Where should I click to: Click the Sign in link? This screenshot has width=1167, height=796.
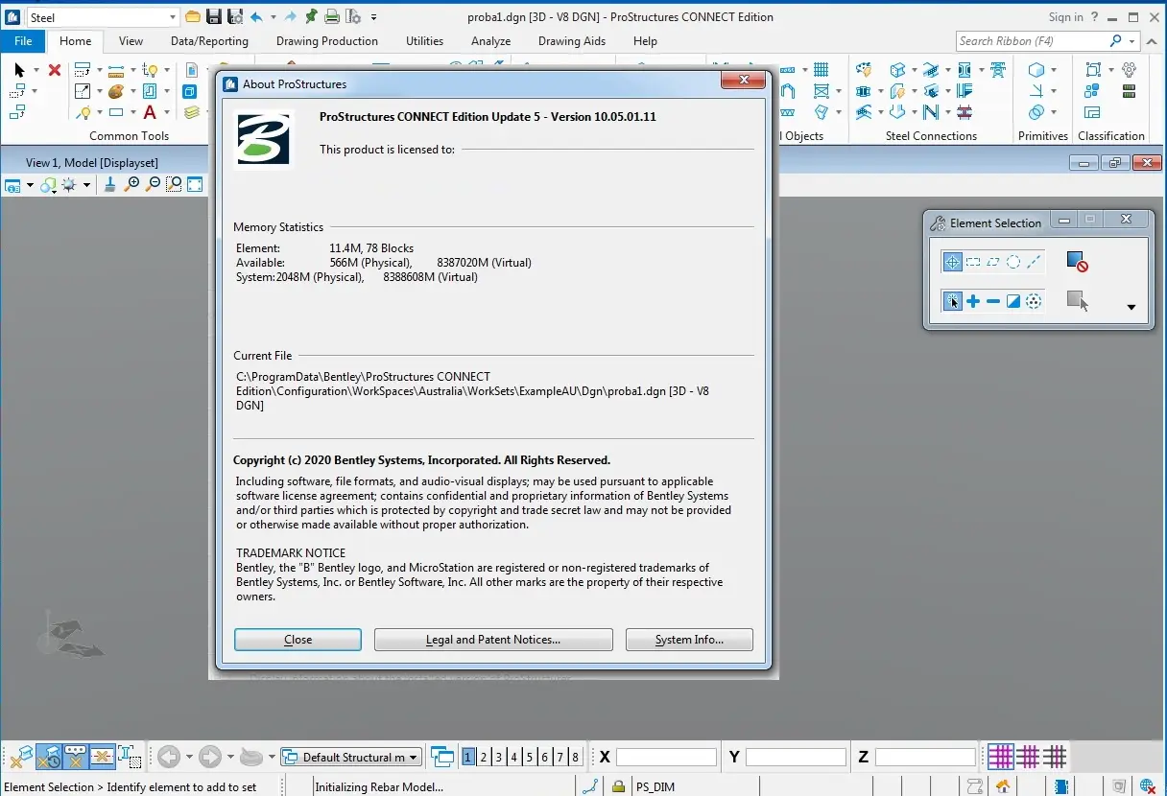point(1065,17)
